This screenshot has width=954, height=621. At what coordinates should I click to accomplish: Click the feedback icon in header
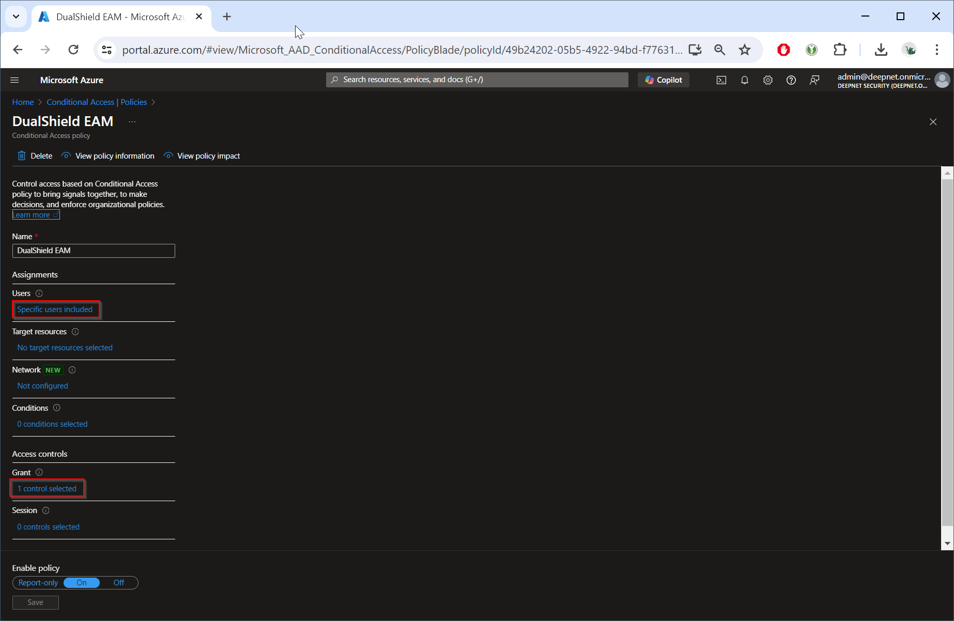814,80
